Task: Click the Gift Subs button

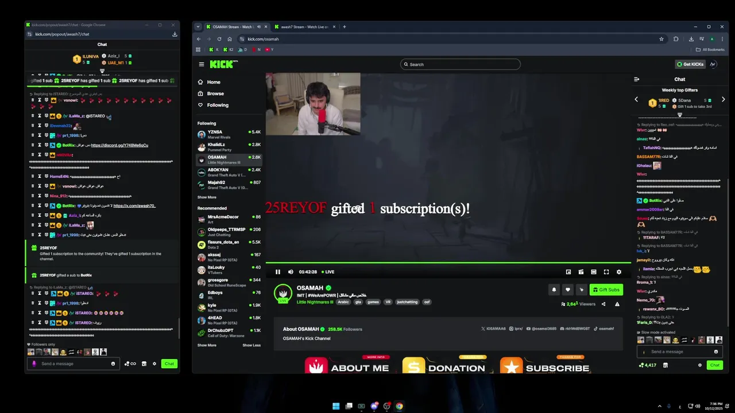Action: pos(606,290)
